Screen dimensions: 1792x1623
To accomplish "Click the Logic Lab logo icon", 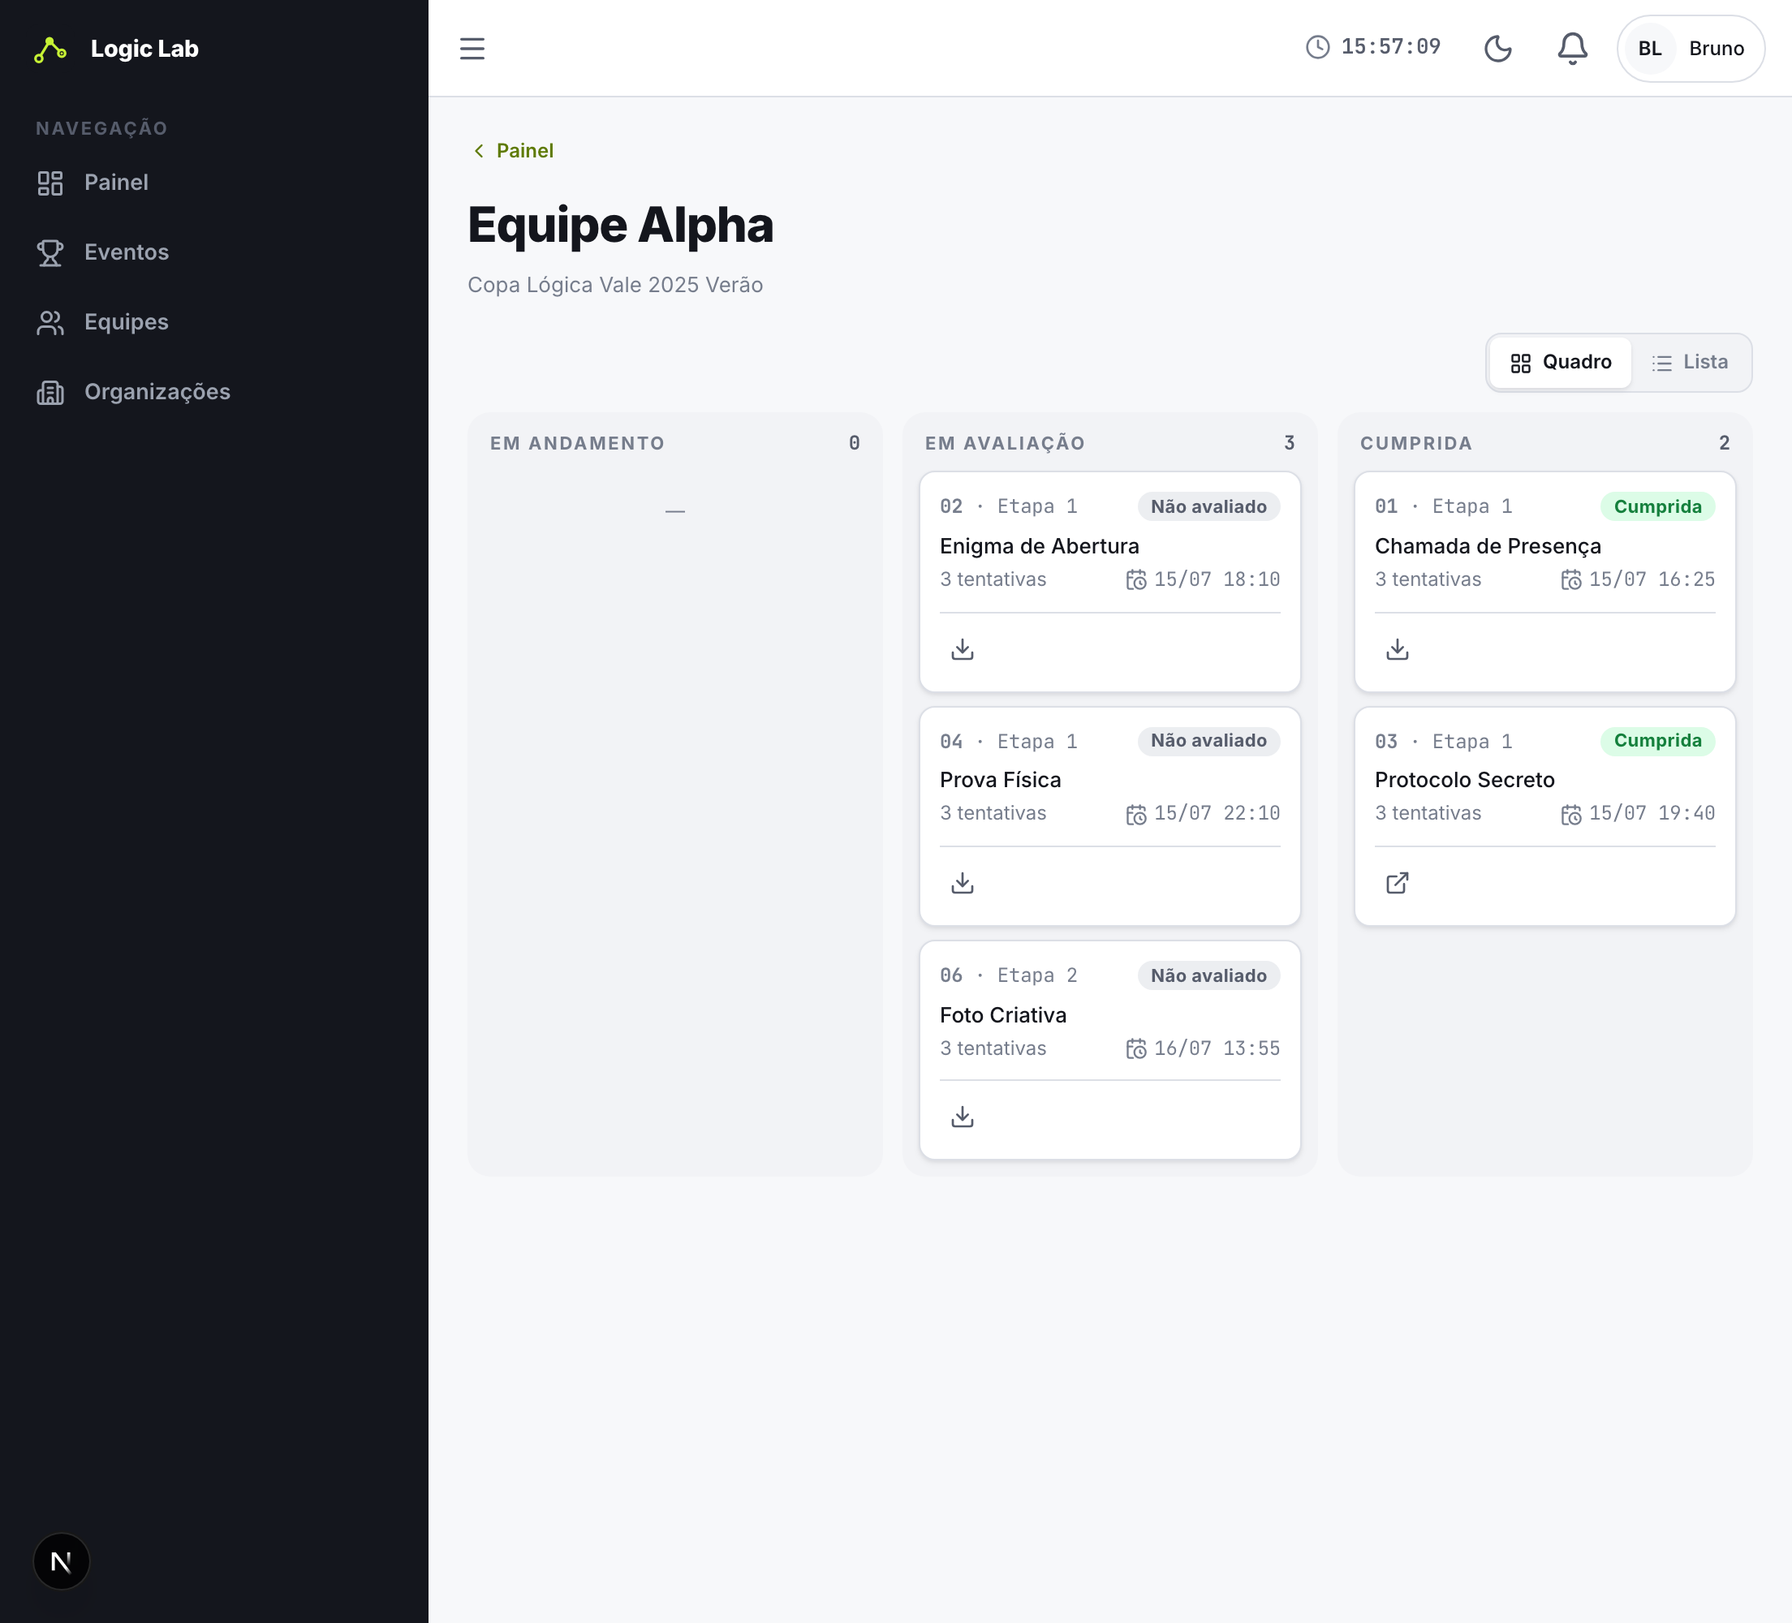I will pos(50,49).
